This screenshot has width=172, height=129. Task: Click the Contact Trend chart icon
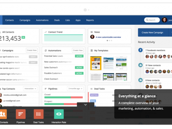click(x=46, y=32)
